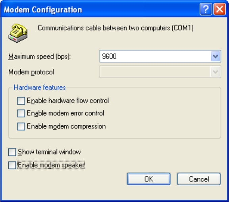Click the Hardware features group label

click(40, 88)
